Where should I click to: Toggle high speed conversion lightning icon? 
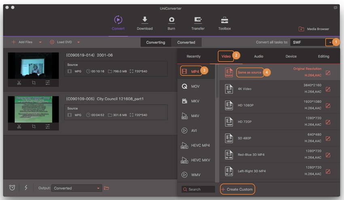[x=26, y=188]
